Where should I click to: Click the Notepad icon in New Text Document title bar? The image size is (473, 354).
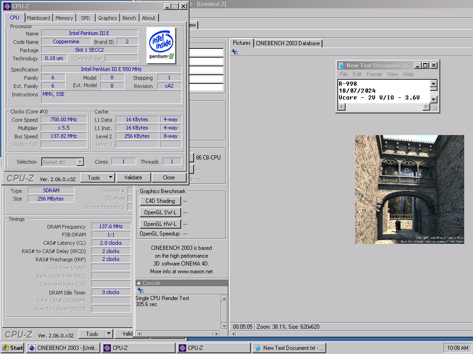[x=341, y=65]
